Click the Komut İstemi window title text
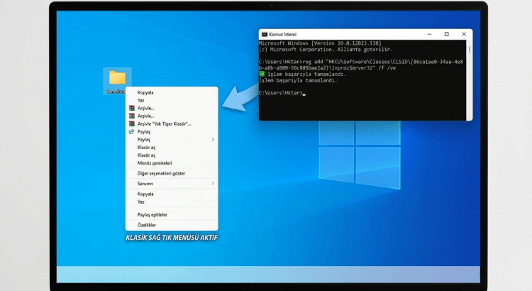The image size is (532, 291). 282,34
